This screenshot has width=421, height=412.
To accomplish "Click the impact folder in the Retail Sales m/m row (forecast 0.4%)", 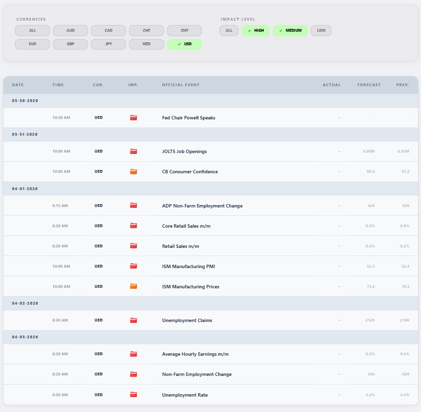I will coord(133,246).
